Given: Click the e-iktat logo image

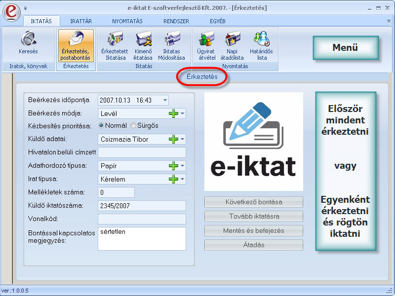Looking at the screenshot, I should tap(254, 142).
